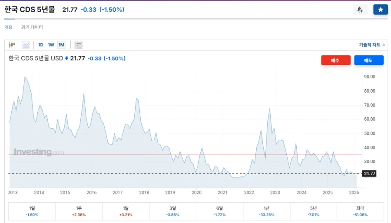
Task: Open the 기술적 차트 link
Action: [371, 45]
